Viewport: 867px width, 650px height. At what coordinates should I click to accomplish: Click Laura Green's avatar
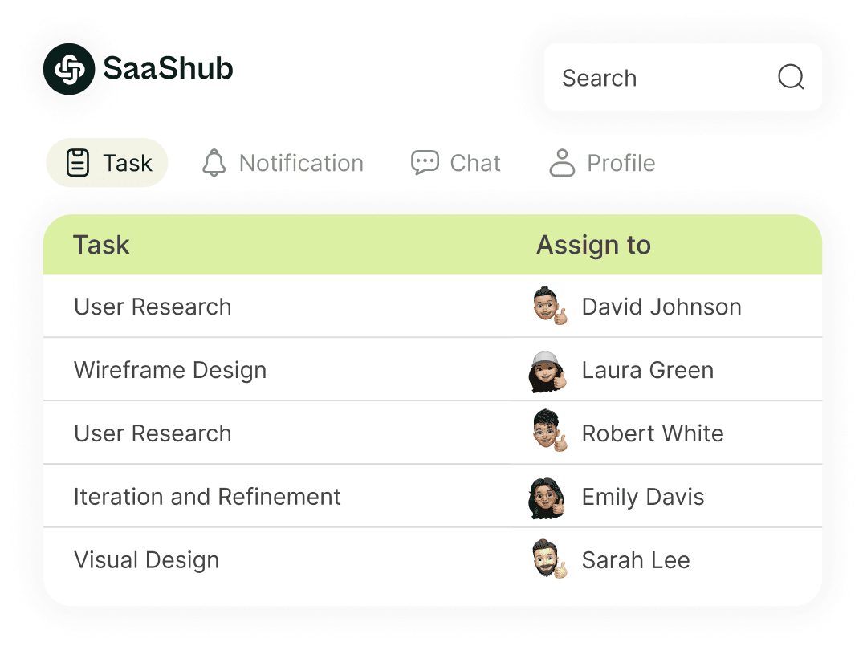(x=547, y=371)
